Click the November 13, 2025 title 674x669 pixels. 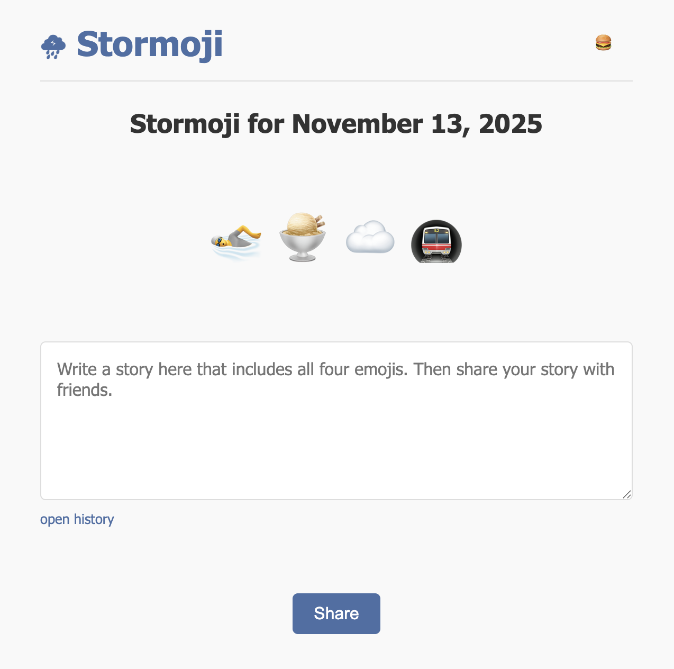[336, 124]
